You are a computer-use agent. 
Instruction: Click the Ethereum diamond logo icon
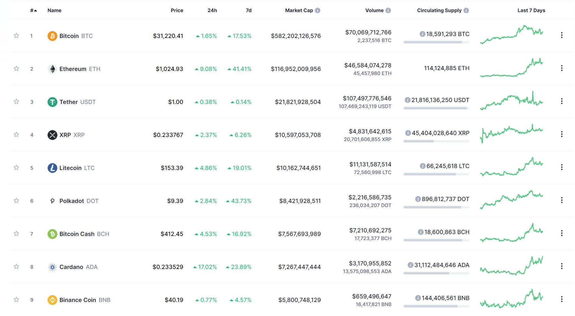pos(52,69)
